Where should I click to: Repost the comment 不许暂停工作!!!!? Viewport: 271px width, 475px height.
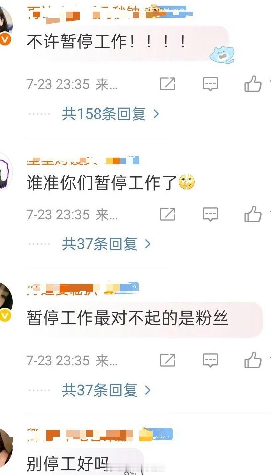pos(168,84)
